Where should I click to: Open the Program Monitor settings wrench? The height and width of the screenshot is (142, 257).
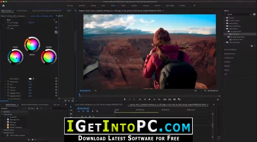tap(205, 91)
